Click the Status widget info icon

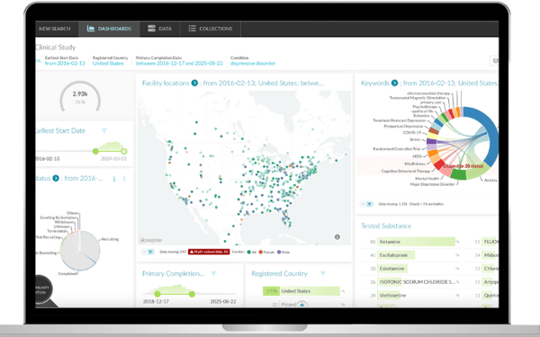pyautogui.click(x=114, y=179)
